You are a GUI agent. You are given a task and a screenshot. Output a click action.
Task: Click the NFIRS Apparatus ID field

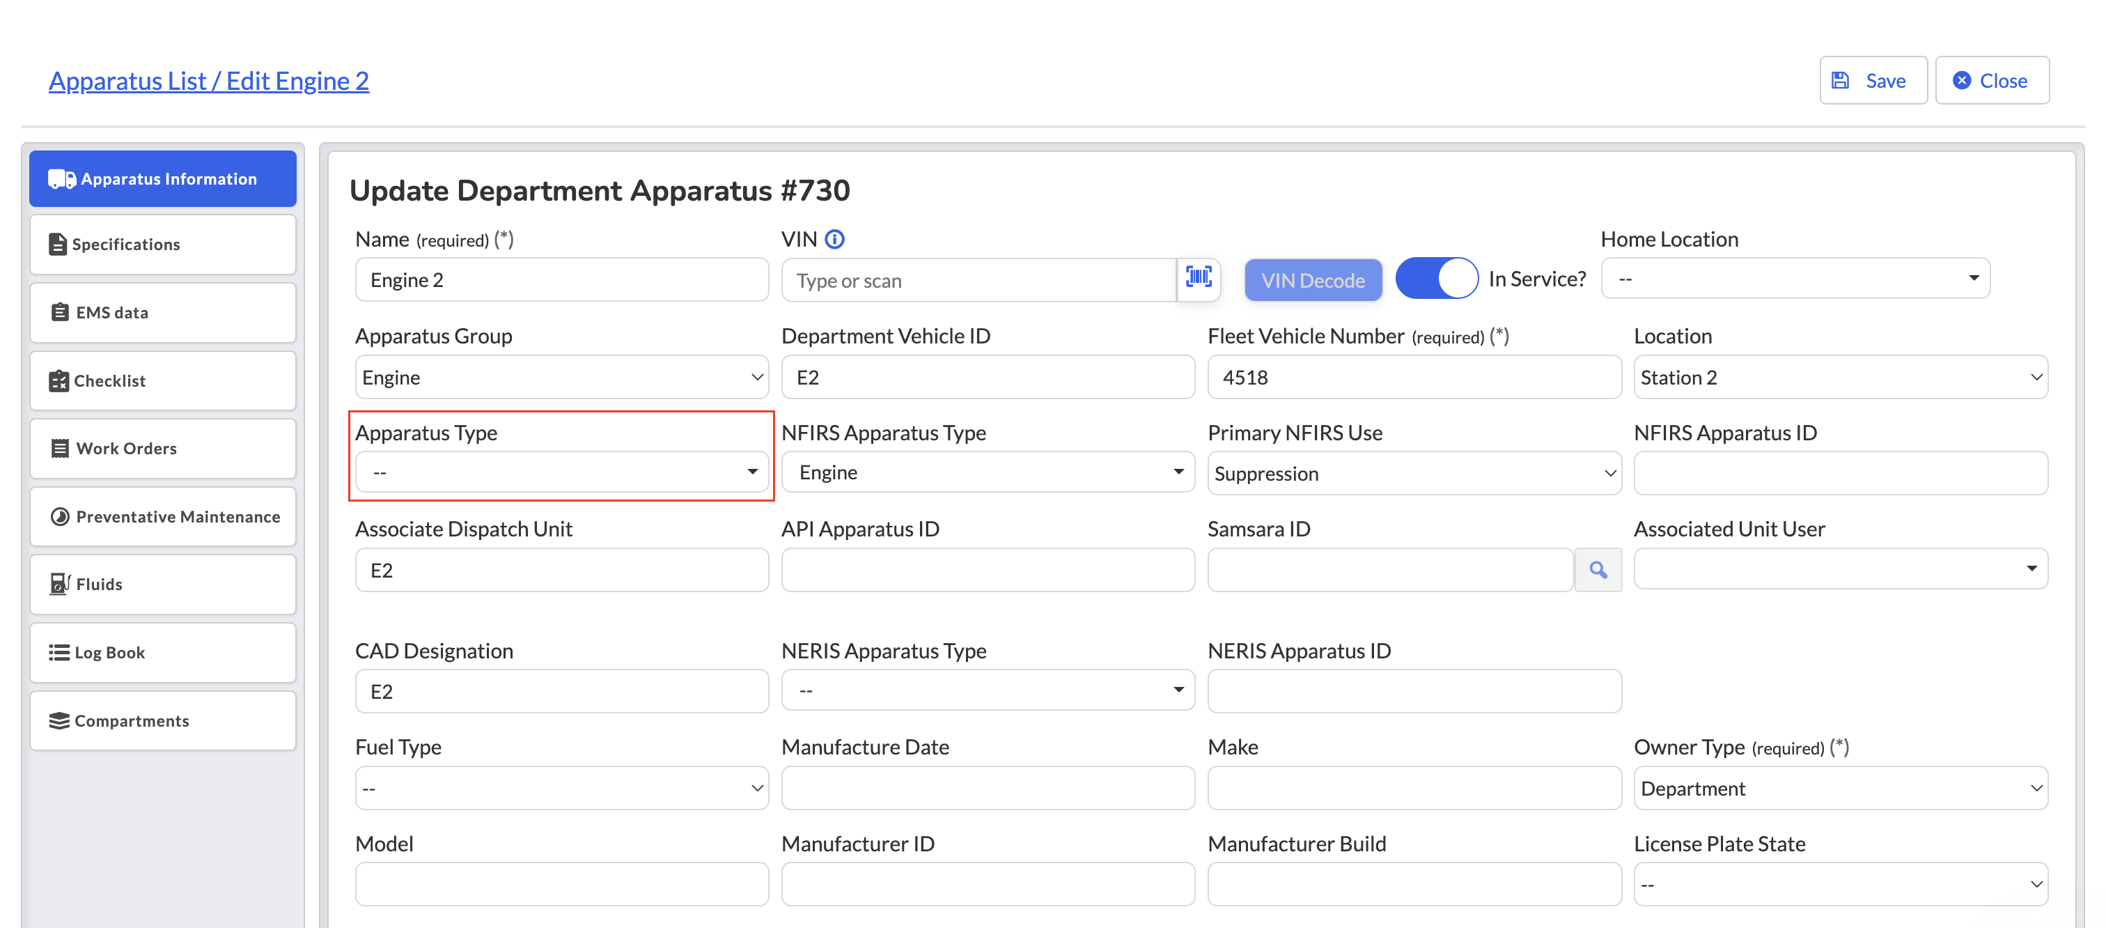click(1840, 473)
